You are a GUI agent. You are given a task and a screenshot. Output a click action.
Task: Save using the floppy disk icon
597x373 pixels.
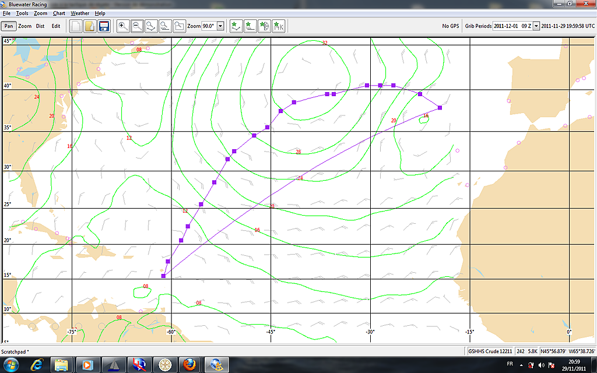click(104, 26)
